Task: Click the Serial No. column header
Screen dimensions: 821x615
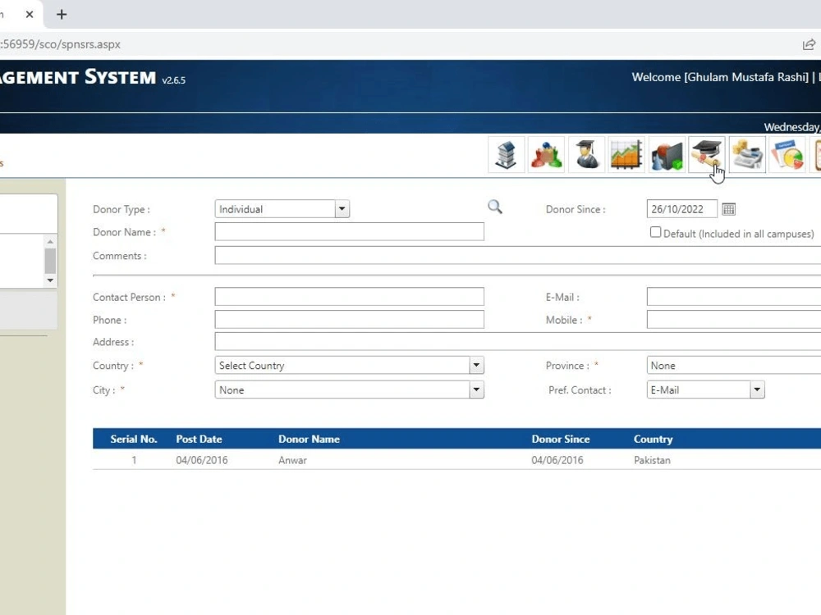Action: 134,440
